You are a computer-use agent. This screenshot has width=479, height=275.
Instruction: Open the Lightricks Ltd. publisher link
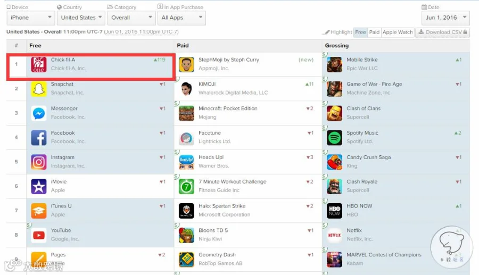click(215, 141)
